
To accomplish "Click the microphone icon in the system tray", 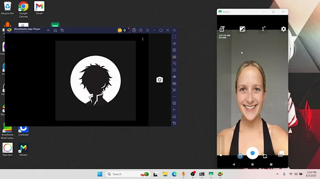I will pos(284,174).
